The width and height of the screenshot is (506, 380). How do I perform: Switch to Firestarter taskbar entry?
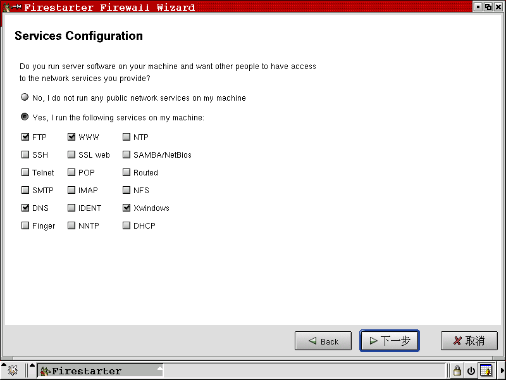100,371
